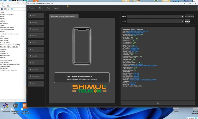198x119 pixels.
Task: Click the 'BB_CPU_PID : MT6765' log line
Action: click(x=130, y=47)
